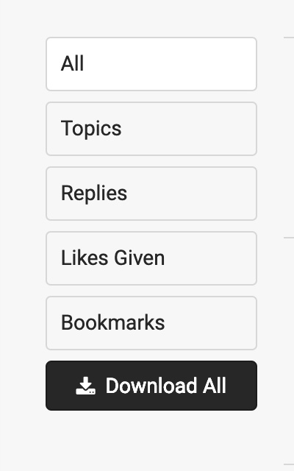View Bookmarks in the activity list
Image resolution: width=294 pixels, height=471 pixels.
tap(151, 323)
